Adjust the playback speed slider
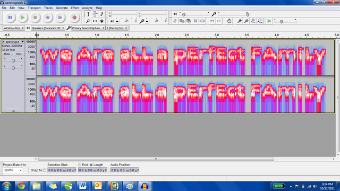The height and width of the screenshot is (191, 340). pos(281,22)
